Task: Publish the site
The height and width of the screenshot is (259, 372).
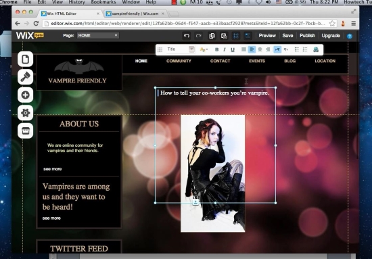Action: coord(307,36)
